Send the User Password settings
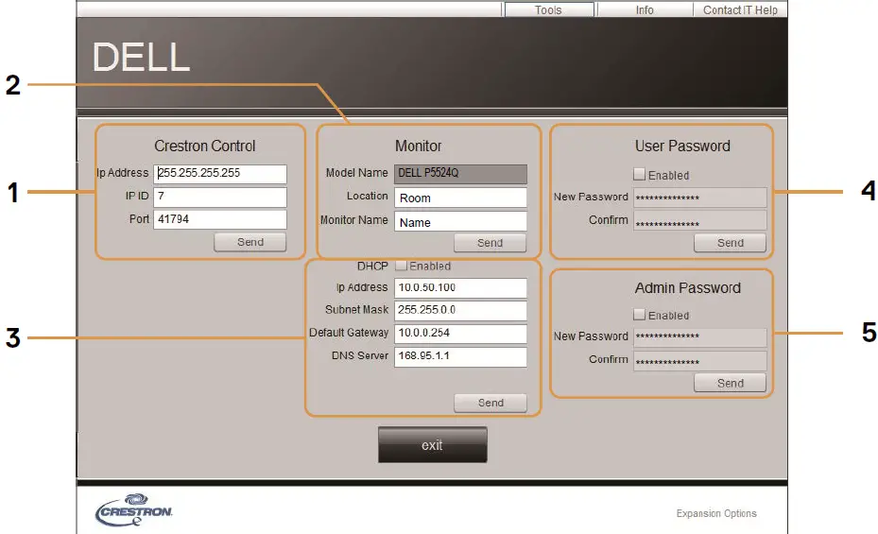 click(730, 243)
